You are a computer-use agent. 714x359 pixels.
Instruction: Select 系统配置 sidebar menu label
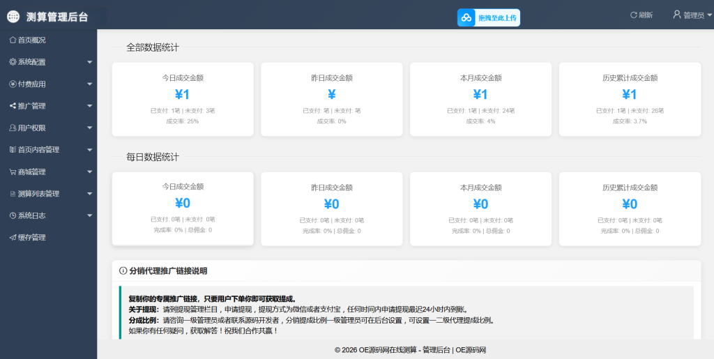point(32,62)
